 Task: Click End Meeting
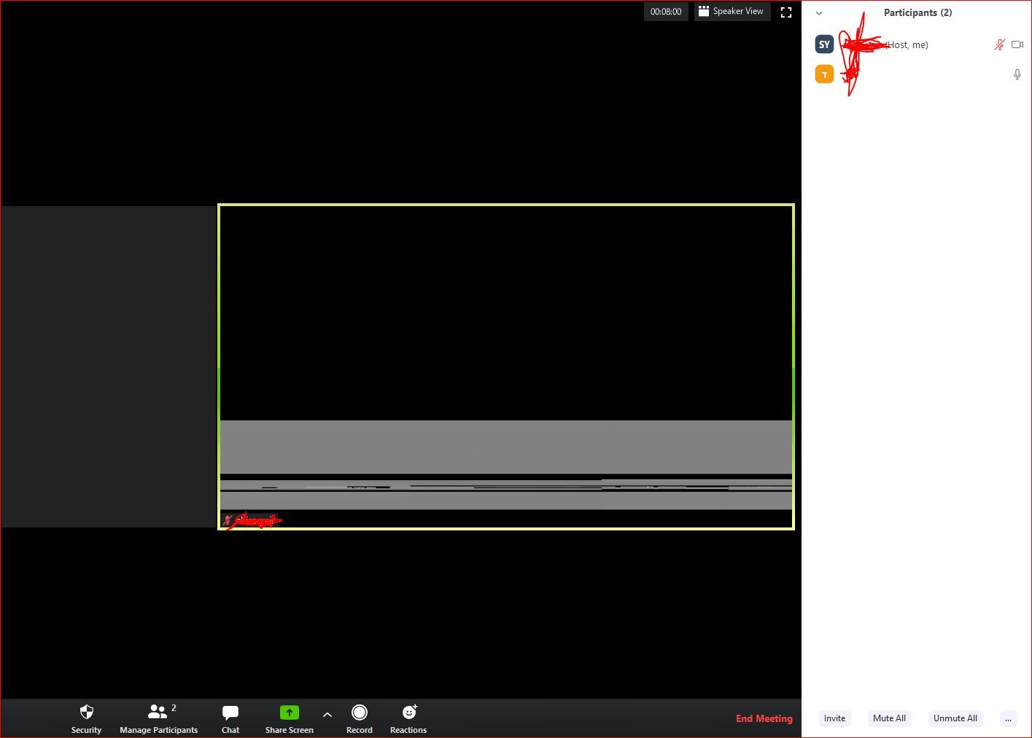764,718
